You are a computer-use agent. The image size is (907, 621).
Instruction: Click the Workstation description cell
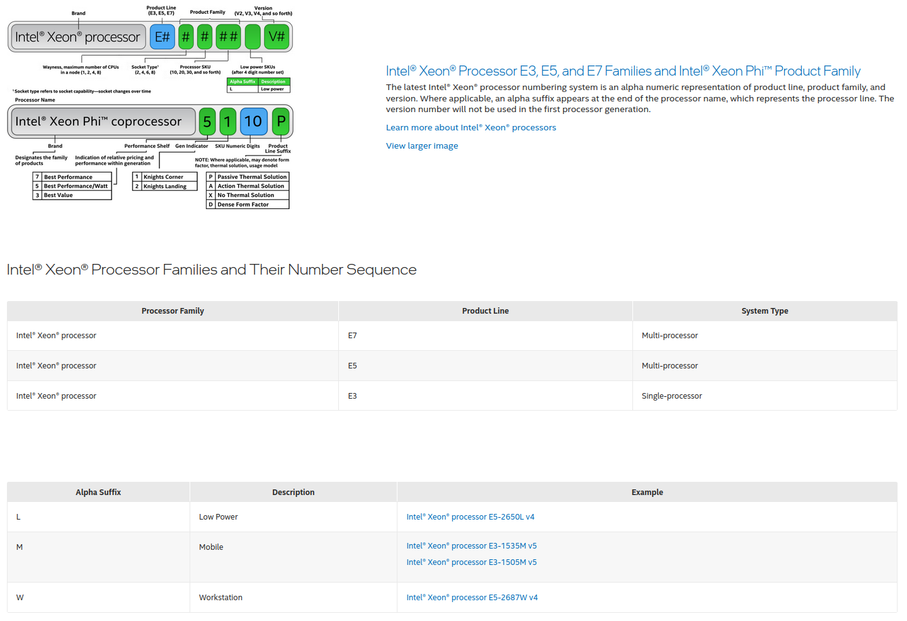point(294,598)
